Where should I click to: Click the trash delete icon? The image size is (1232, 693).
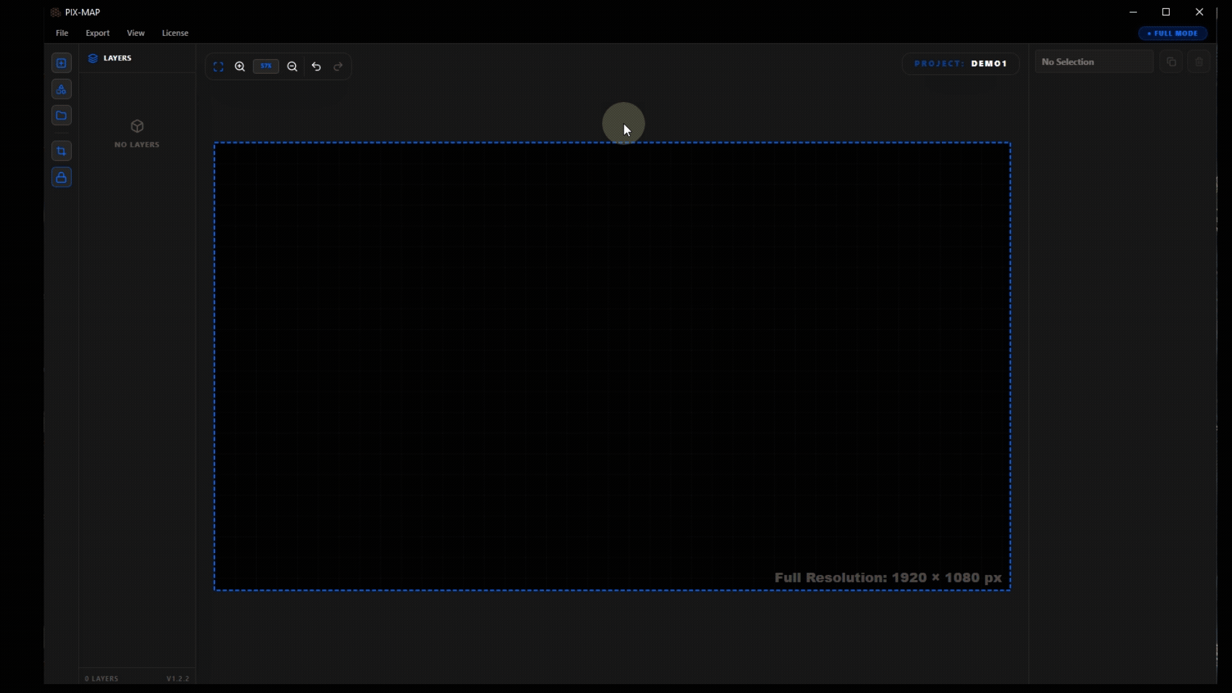pyautogui.click(x=1199, y=62)
